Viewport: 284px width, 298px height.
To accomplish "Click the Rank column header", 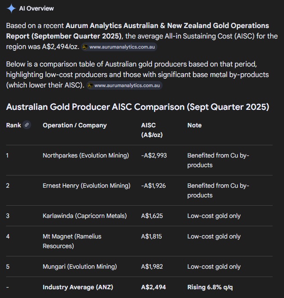I will pyautogui.click(x=14, y=125).
